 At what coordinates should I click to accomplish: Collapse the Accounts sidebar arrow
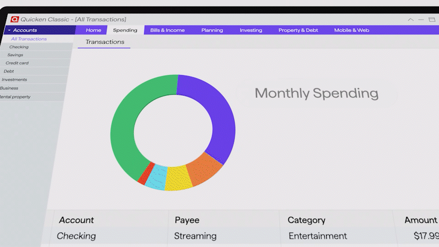9,30
